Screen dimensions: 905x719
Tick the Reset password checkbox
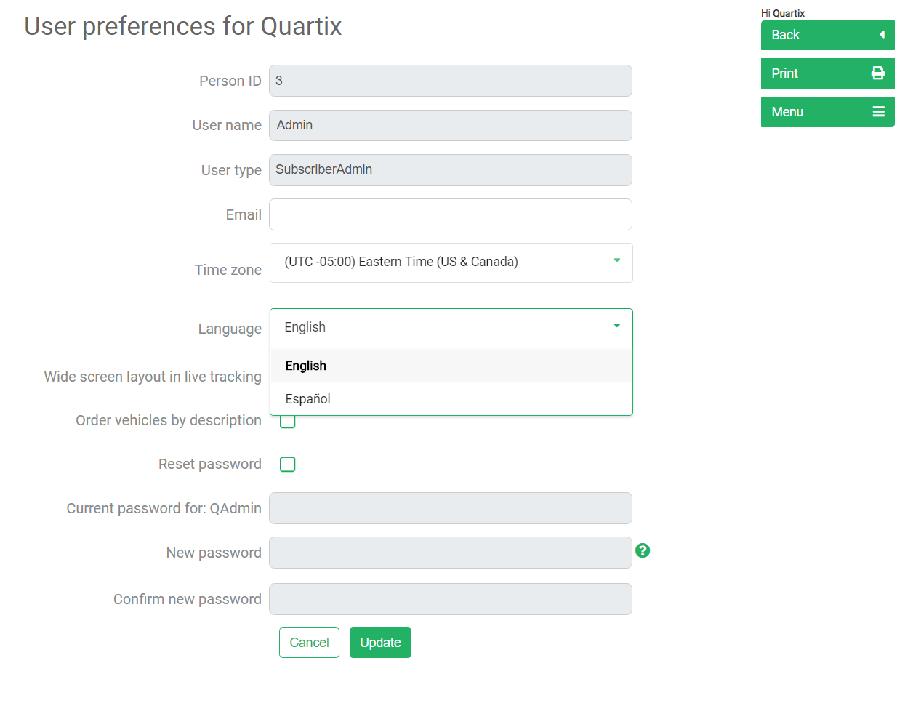pyautogui.click(x=288, y=465)
